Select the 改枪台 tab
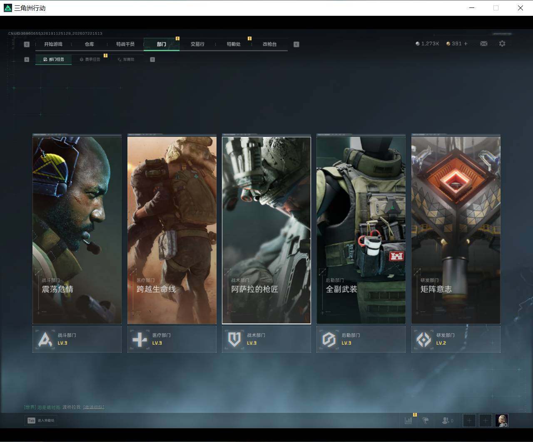 (x=270, y=44)
